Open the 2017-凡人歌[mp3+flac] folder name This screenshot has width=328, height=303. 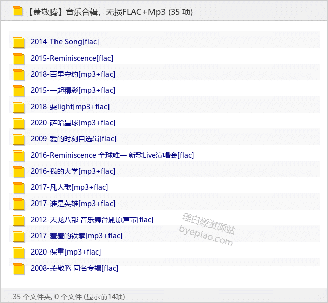click(x=70, y=187)
